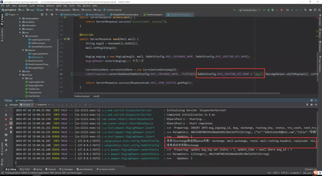Open the Terminal tool window
Screen dimensions: 322x176
point(50,169)
